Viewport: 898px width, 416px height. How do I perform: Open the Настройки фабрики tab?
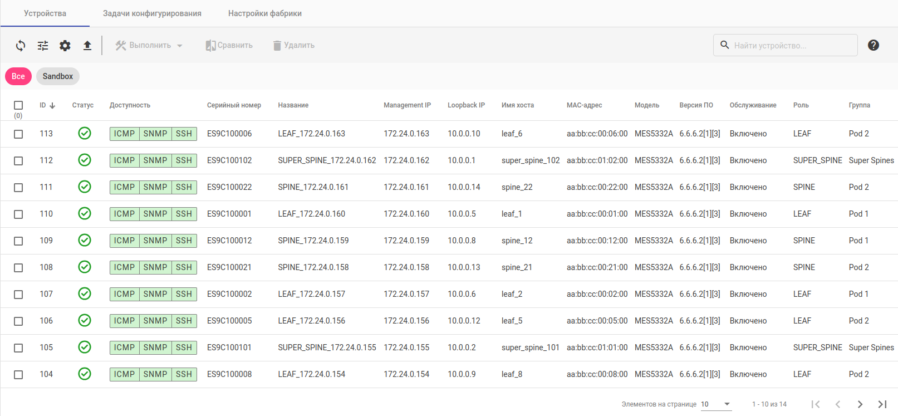265,13
